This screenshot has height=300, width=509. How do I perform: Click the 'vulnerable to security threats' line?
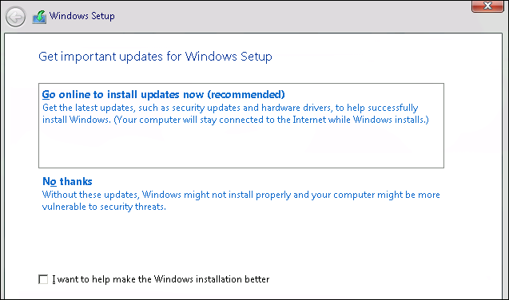[104, 207]
